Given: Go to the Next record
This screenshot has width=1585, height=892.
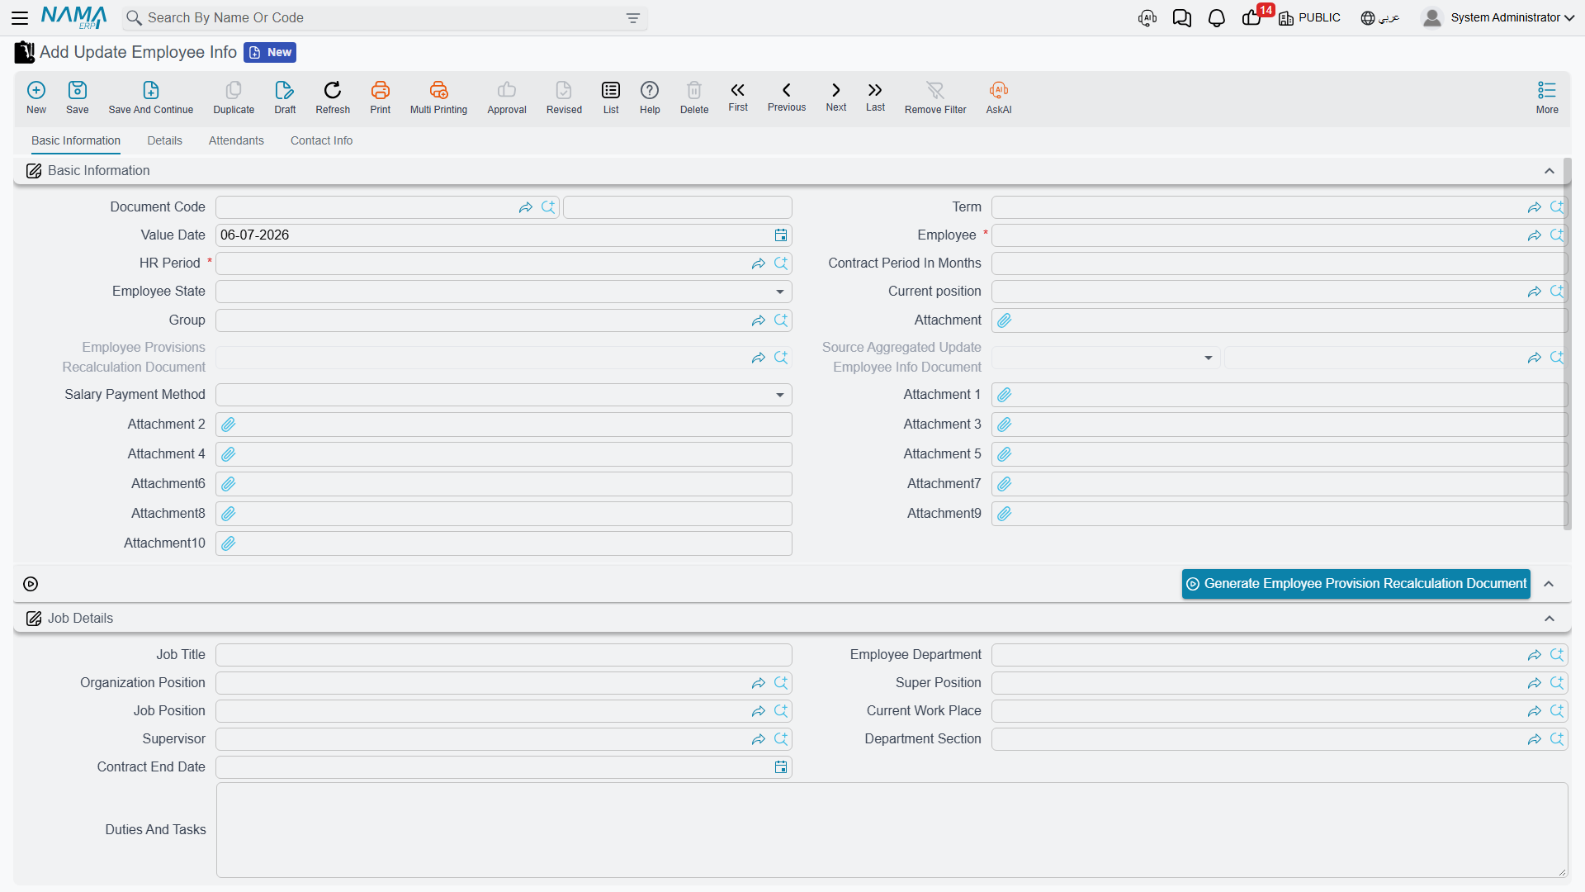Looking at the screenshot, I should click(836, 97).
